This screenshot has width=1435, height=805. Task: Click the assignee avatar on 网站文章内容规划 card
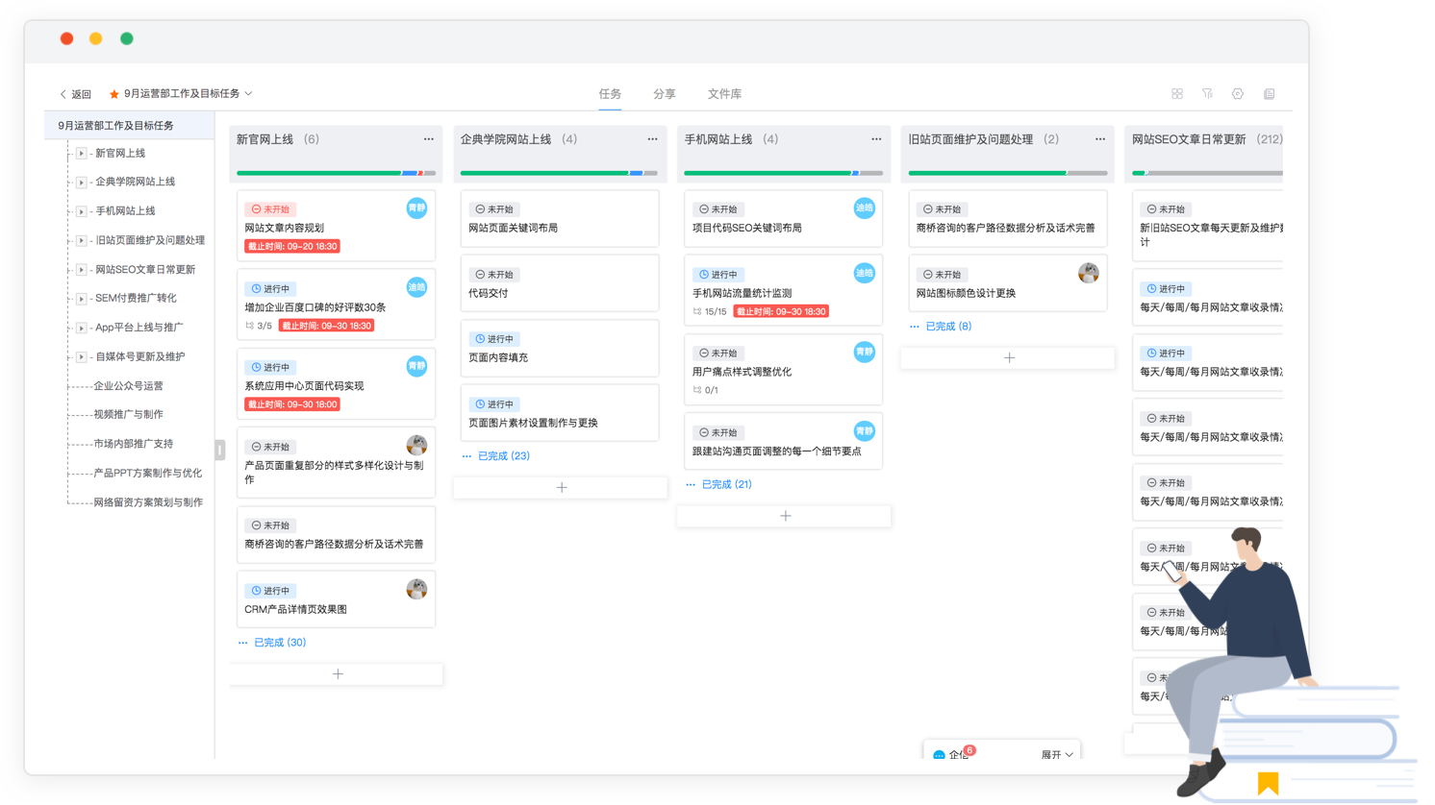pos(416,207)
